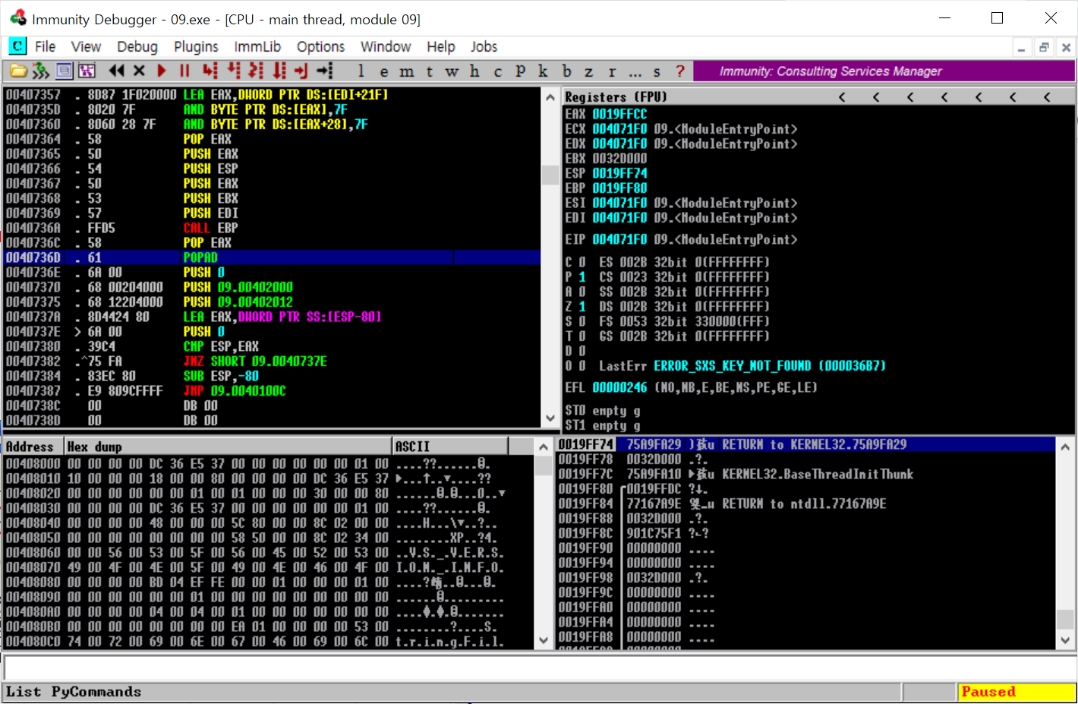This screenshot has width=1078, height=704.
Task: Open the Memory map via the 'm' icon
Action: (x=407, y=71)
